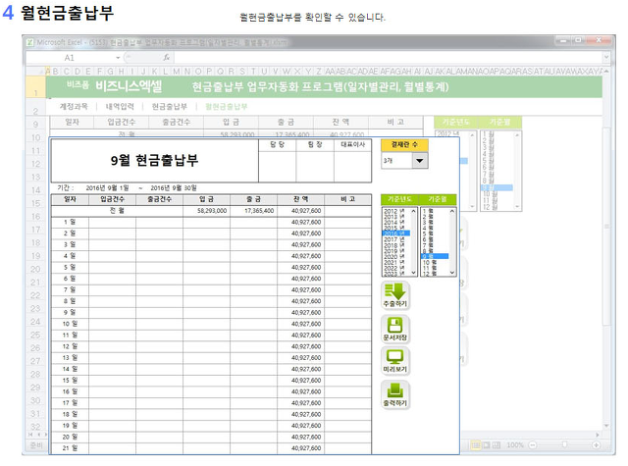
Task: Click the 비즈니스엑셀 banner logo text
Action: 129,86
